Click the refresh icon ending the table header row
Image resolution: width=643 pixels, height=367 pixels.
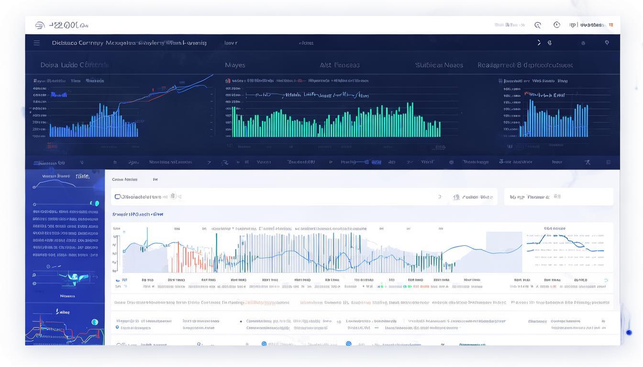(606, 281)
